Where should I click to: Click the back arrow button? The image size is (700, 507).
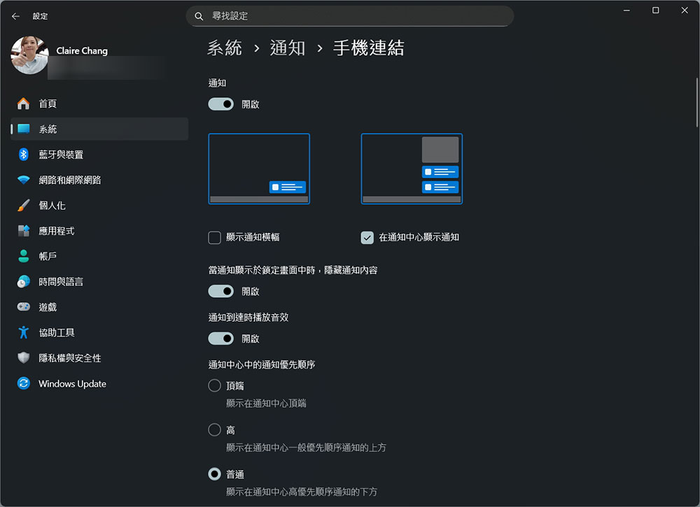tap(15, 15)
